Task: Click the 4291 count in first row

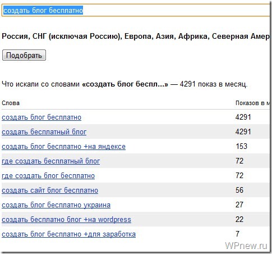Action: [x=243, y=117]
